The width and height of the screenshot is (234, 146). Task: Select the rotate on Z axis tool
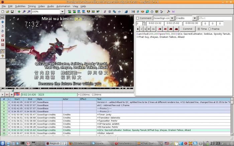[x=3, y=26]
